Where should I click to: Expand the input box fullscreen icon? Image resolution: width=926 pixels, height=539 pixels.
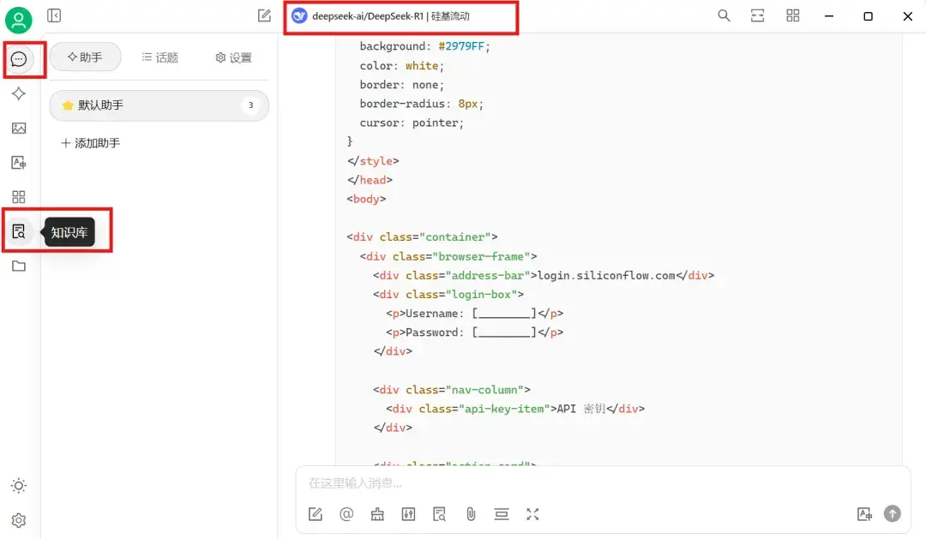[532, 514]
